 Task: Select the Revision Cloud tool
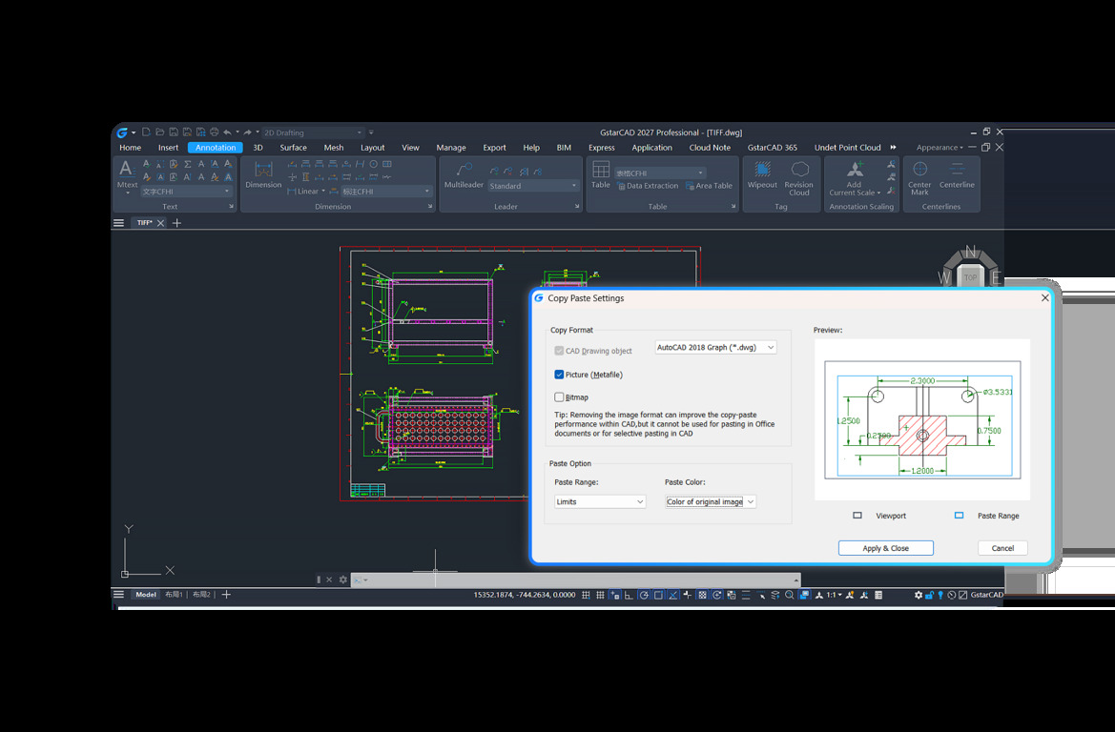tap(799, 177)
